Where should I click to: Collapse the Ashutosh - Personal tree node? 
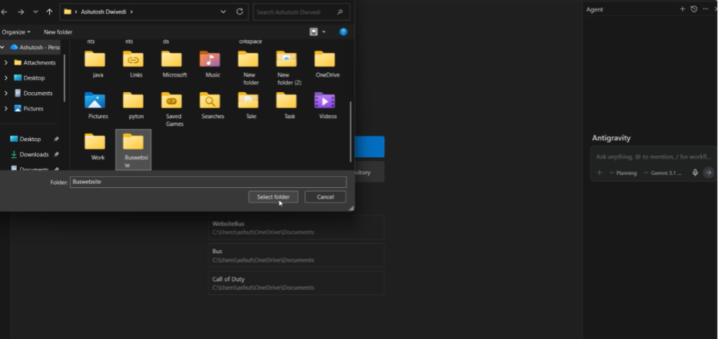point(2,48)
